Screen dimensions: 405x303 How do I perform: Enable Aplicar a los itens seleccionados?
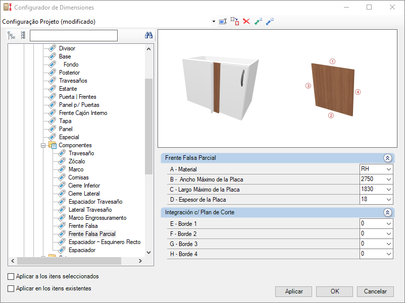11,276
